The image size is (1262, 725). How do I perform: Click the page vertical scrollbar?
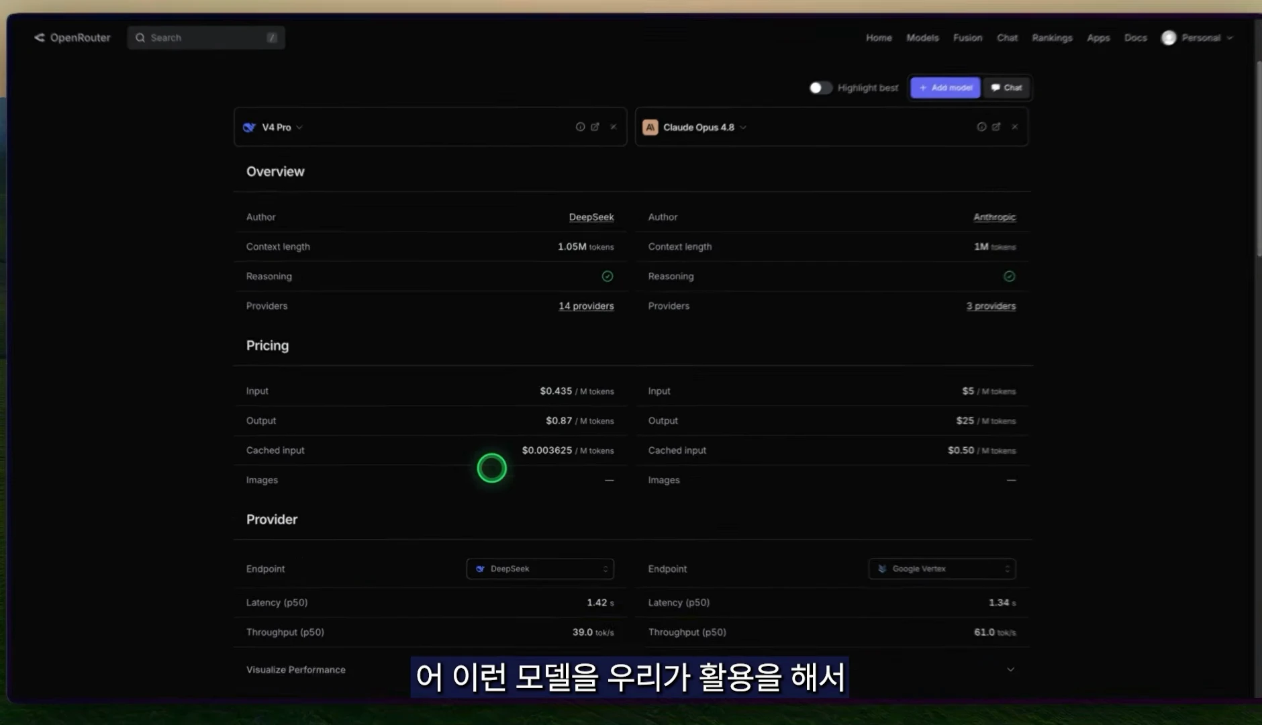coord(1258,158)
